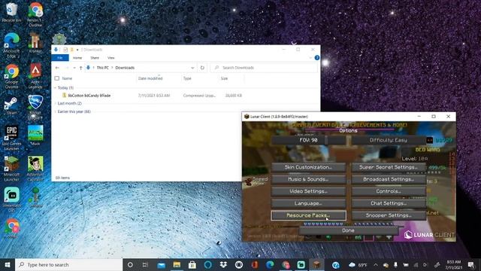Expand the Explorer ribbon chevron
This screenshot has height=271, width=481.
pos(310,58)
